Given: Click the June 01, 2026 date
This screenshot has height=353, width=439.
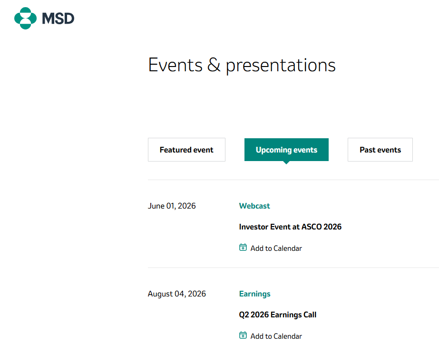Looking at the screenshot, I should 172,206.
